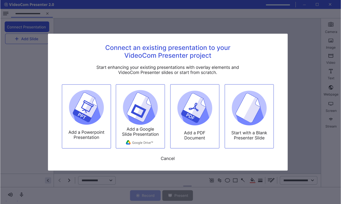Open the slide selector dropdown near the annotation tools
Screen dimensions: 341x204
click(298, 180)
